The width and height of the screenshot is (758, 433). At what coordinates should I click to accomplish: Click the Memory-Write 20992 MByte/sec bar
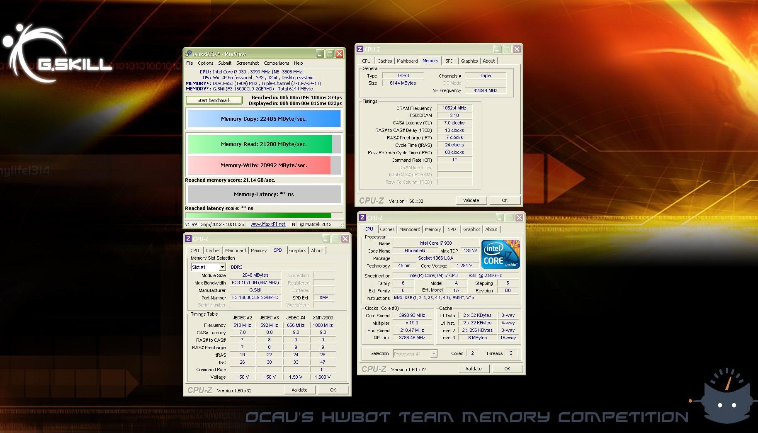264,165
